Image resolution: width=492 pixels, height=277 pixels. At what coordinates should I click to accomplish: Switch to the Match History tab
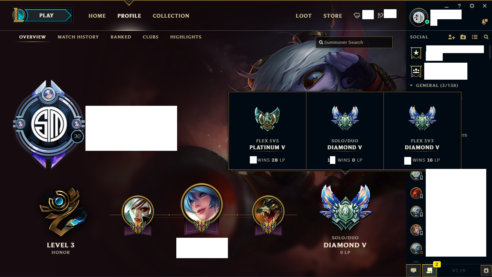pos(78,37)
